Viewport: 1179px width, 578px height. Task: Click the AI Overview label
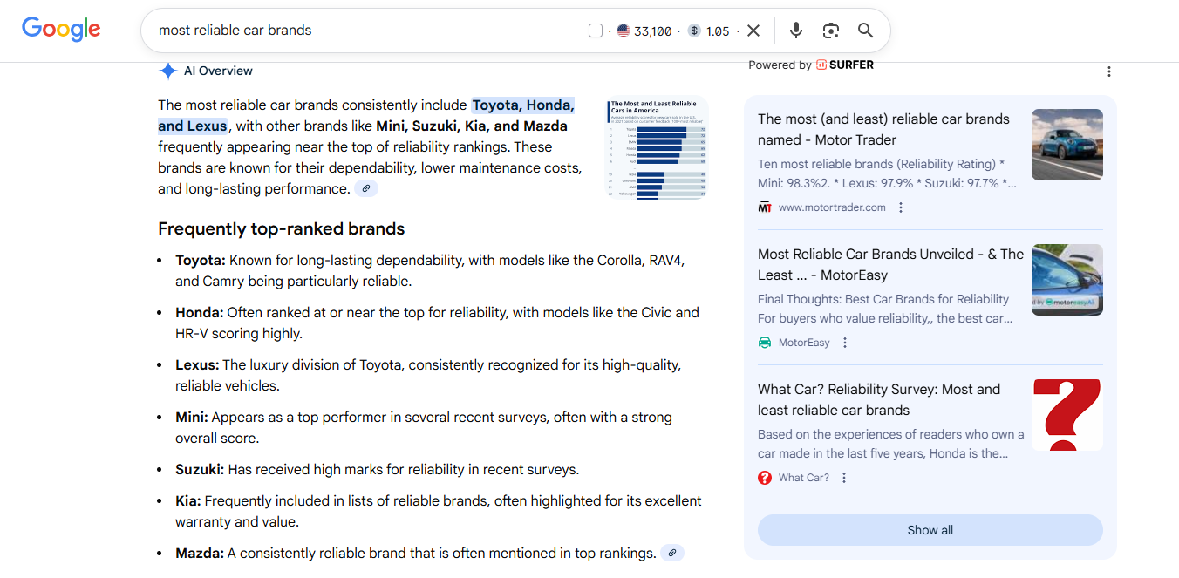pyautogui.click(x=218, y=71)
